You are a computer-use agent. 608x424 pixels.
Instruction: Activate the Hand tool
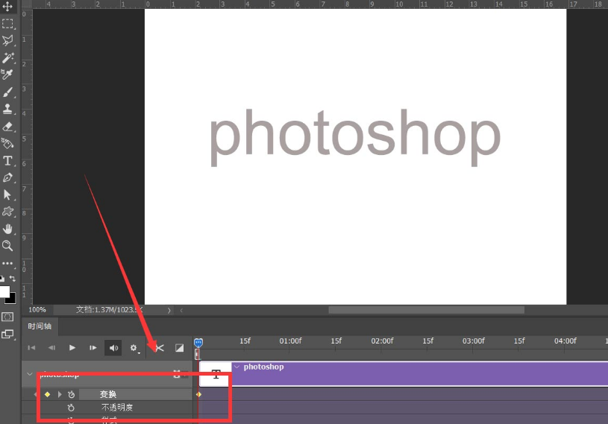(x=8, y=229)
